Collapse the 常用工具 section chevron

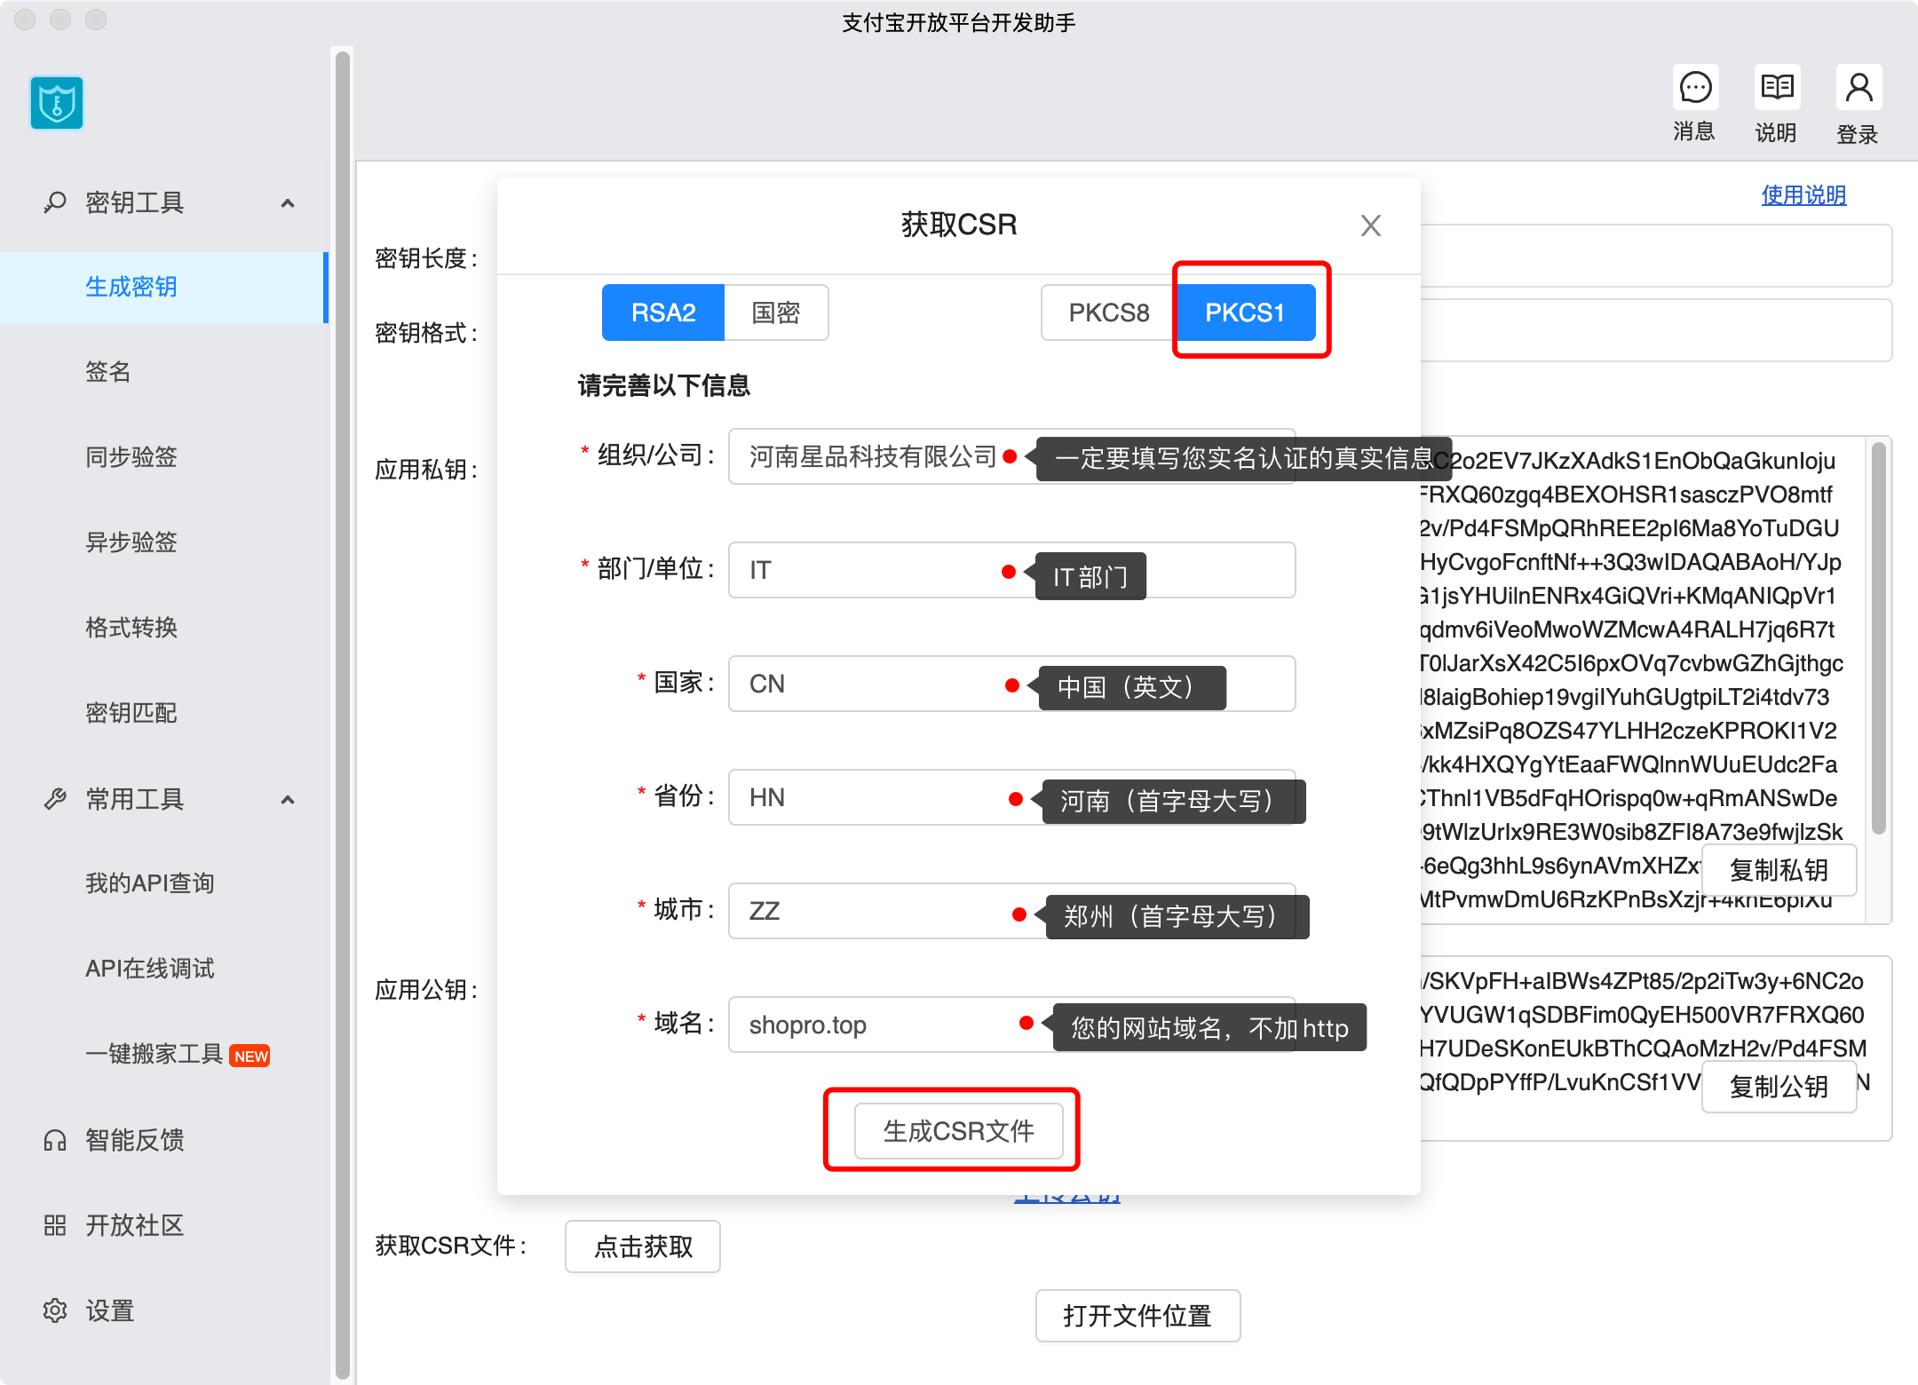pyautogui.click(x=288, y=800)
